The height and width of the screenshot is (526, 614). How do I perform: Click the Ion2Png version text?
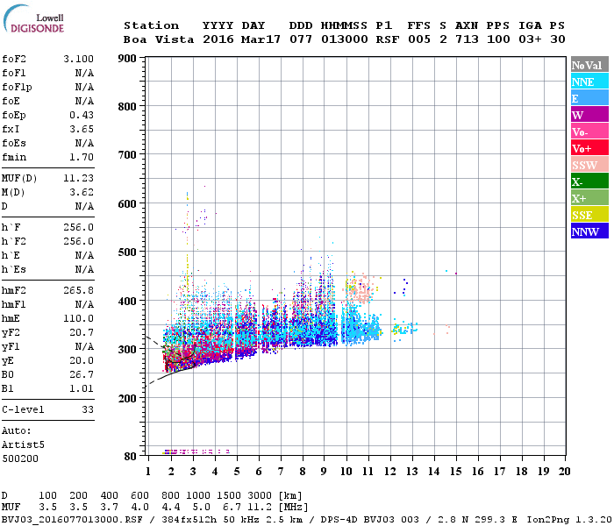coord(568,520)
